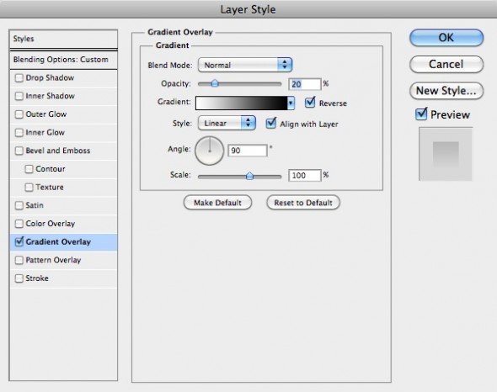Click the Opacity value field
The image size is (497, 392).
[305, 84]
